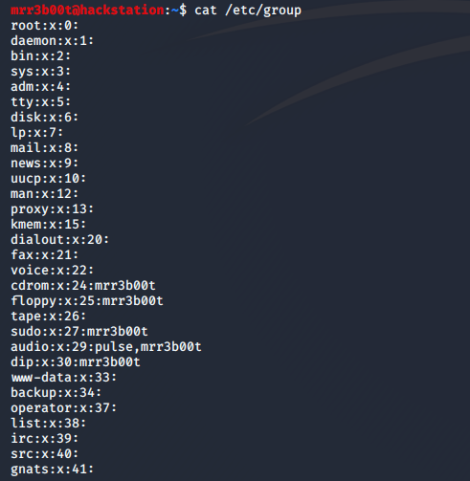470x481 pixels.
Task: Click the dialout:x:20: line
Action: coord(60,240)
